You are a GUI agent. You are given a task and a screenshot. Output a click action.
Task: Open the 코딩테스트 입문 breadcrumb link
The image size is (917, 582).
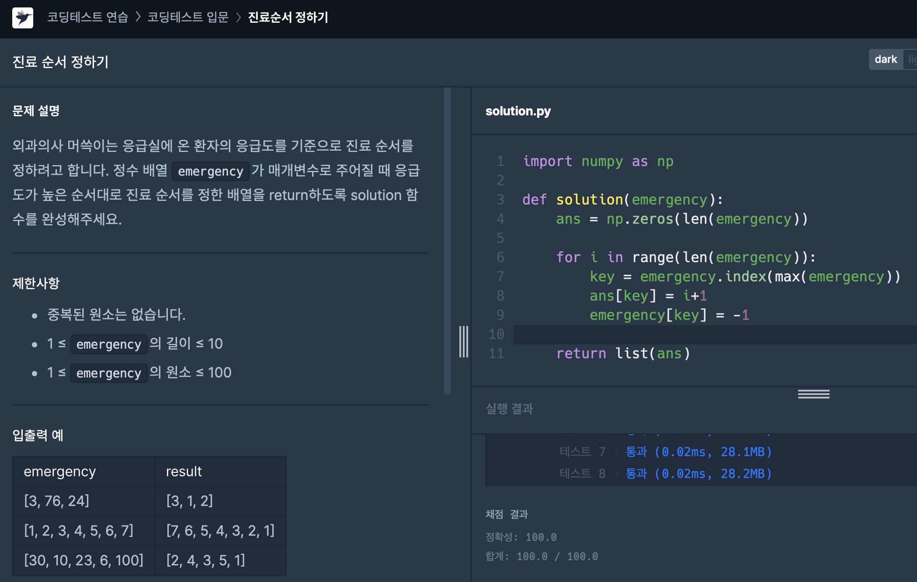(x=188, y=17)
